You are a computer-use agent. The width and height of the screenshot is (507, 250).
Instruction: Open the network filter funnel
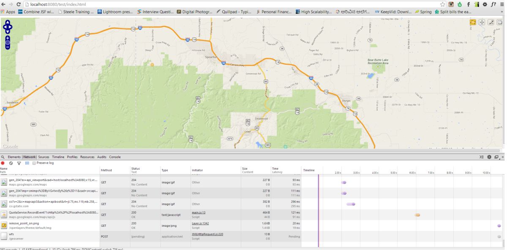[x=19, y=163]
